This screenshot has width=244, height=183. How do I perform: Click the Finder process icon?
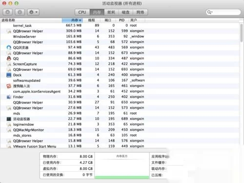[9, 97]
